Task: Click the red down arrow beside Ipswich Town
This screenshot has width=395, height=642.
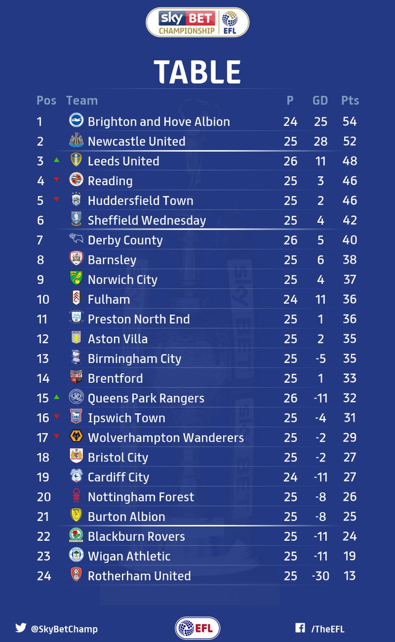Action: point(57,417)
